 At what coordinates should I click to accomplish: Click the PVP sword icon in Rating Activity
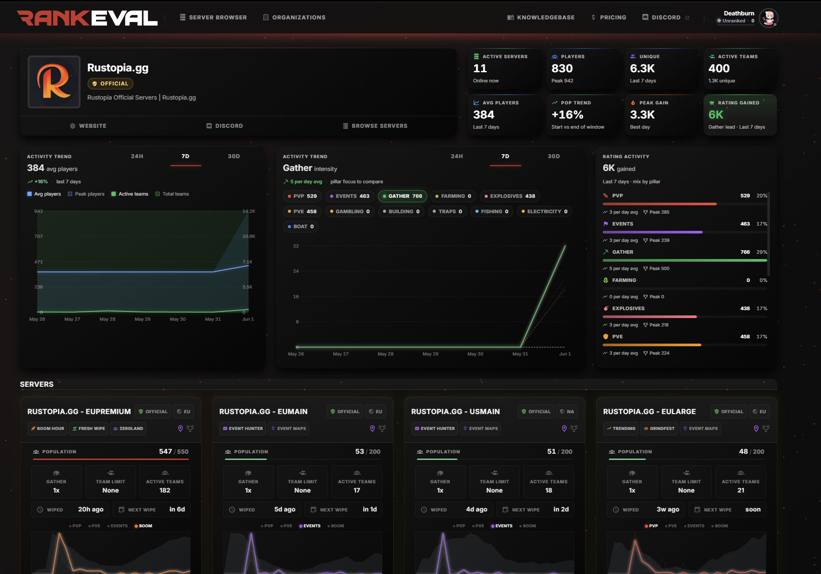coord(606,196)
